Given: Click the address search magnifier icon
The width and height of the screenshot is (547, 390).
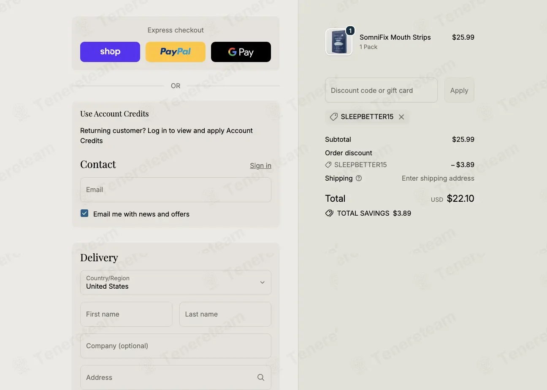Looking at the screenshot, I should pyautogui.click(x=261, y=377).
